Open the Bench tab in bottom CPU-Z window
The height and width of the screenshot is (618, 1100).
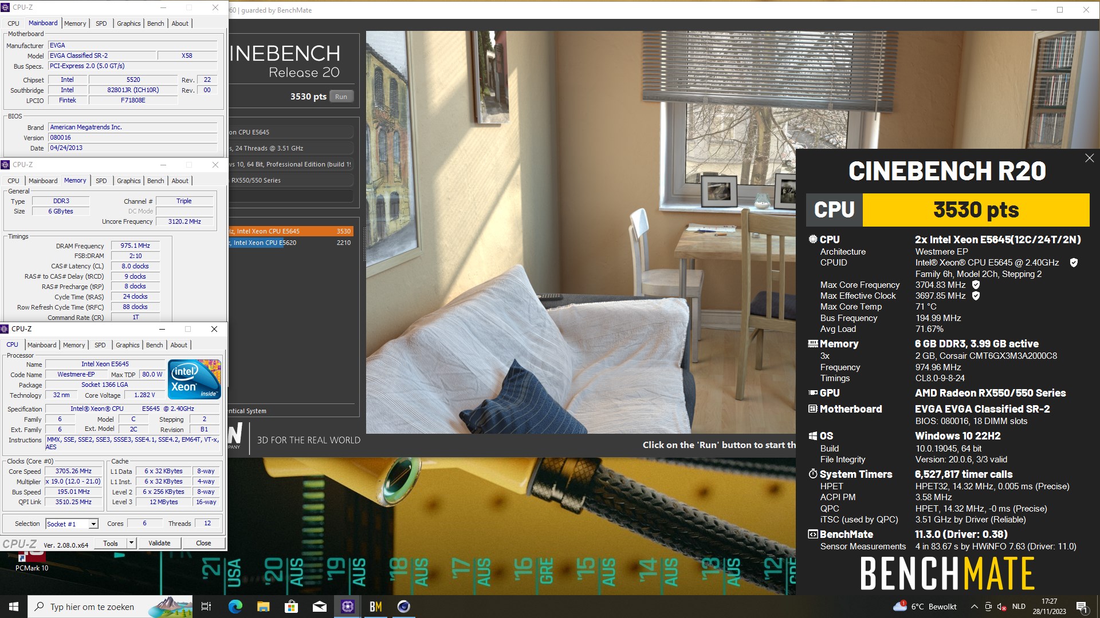tap(155, 345)
